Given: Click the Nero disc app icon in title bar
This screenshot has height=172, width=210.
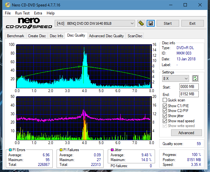Looking at the screenshot, I should [8, 5].
